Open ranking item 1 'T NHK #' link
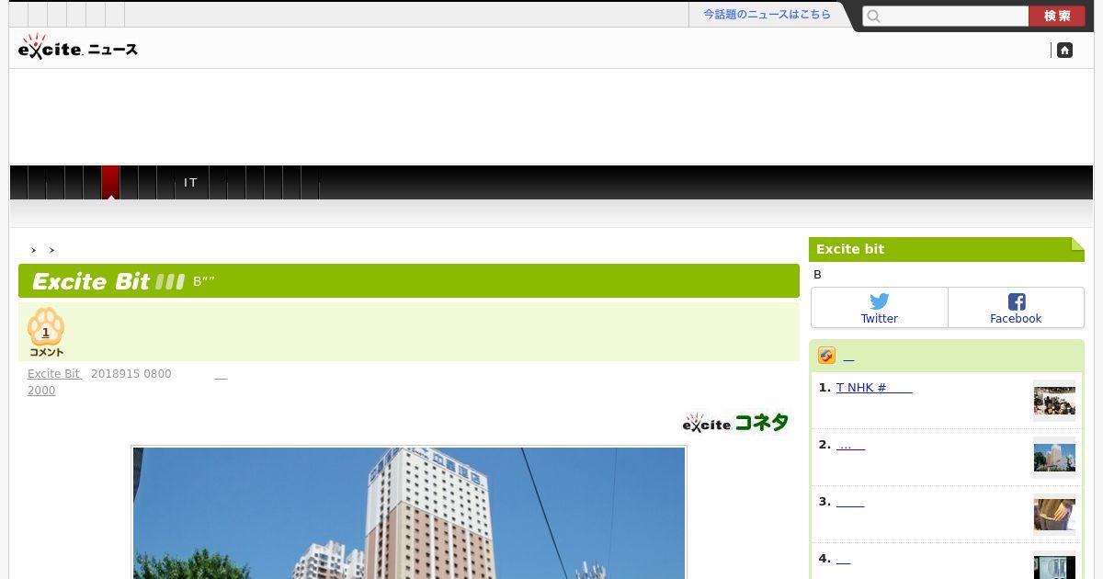Screen dimensions: 1103x579 pyautogui.click(x=874, y=388)
